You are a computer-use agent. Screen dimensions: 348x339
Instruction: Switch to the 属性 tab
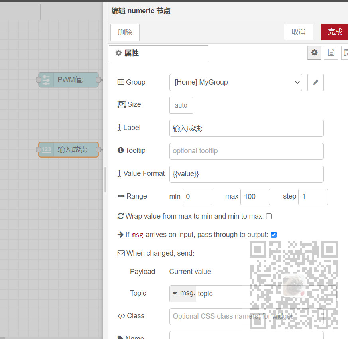(x=159, y=53)
